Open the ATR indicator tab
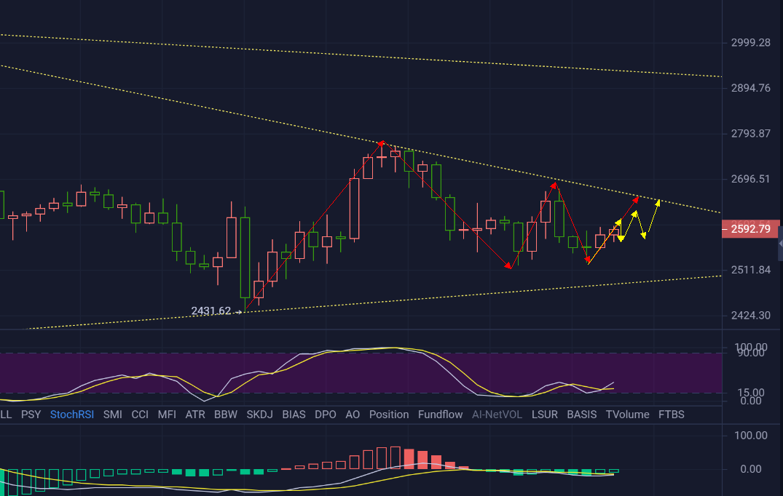This screenshot has width=783, height=496. (195, 415)
